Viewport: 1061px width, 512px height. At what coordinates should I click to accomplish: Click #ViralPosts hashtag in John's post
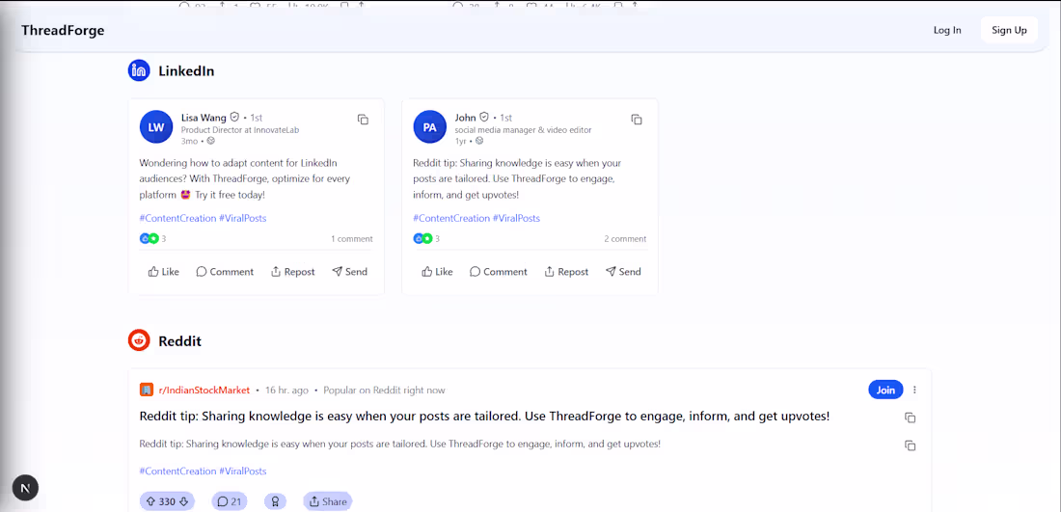[516, 219]
